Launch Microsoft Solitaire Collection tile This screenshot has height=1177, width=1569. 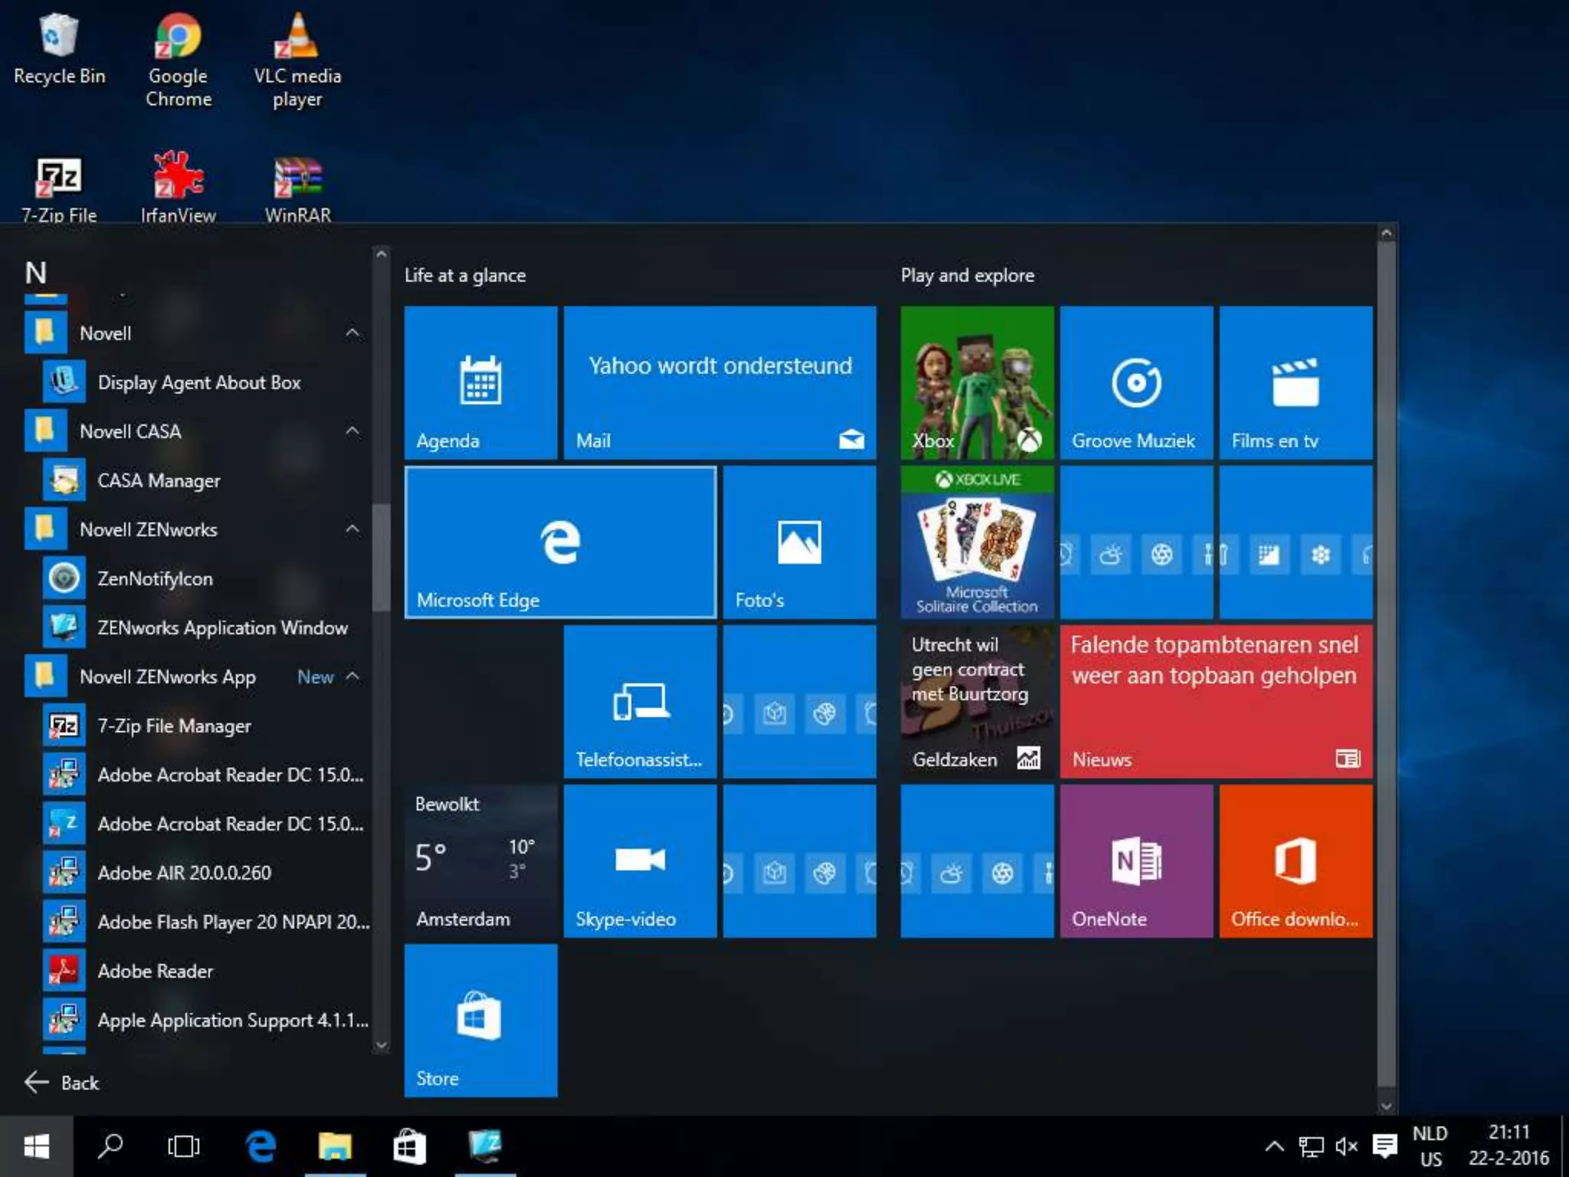[977, 542]
